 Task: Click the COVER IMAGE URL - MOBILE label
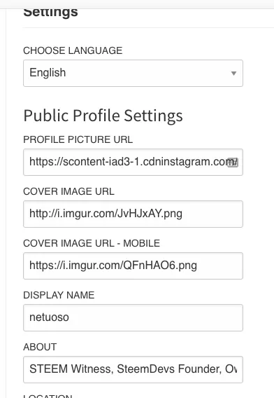click(92, 243)
